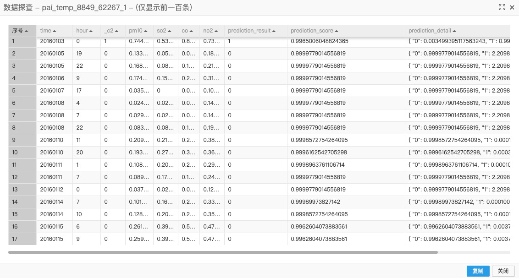
Task: Select _c2 cell 1 in row 1
Action: (113, 41)
